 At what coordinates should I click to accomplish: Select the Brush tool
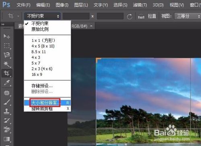point(6,102)
